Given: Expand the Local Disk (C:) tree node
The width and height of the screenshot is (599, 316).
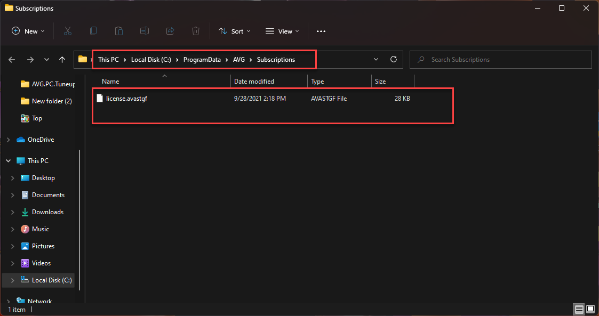Looking at the screenshot, I should [x=13, y=280].
